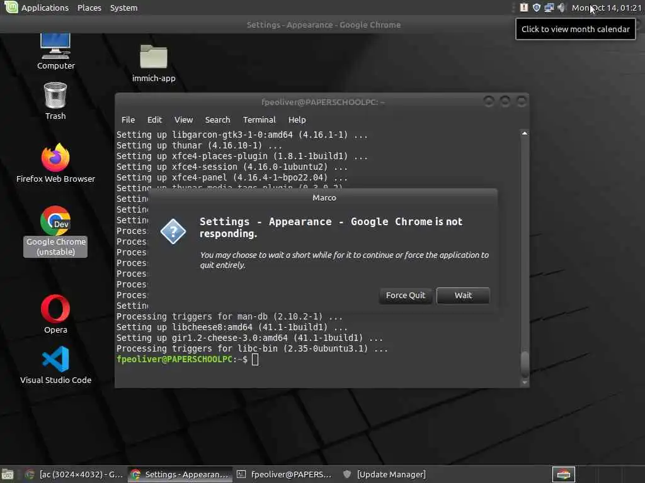
Task: Click the question mark dialog icon
Action: (x=173, y=231)
